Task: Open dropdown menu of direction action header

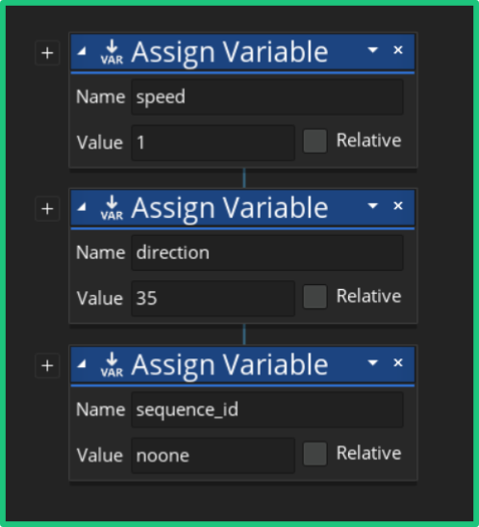Action: pyautogui.click(x=372, y=205)
